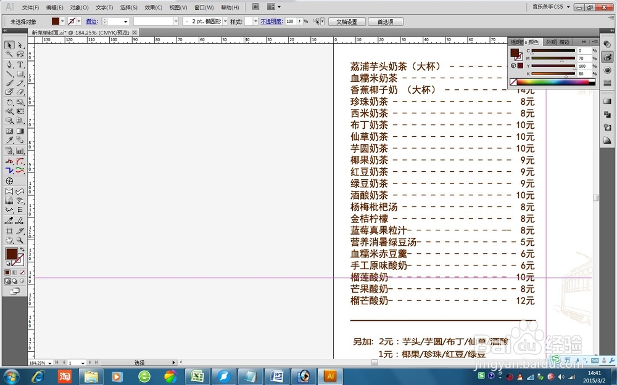Viewport: 617px width, 385px height.
Task: Click the M magenta slider in Color panel
Action: pyautogui.click(x=553, y=58)
